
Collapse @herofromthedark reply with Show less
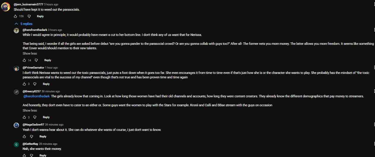(x=30, y=53)
